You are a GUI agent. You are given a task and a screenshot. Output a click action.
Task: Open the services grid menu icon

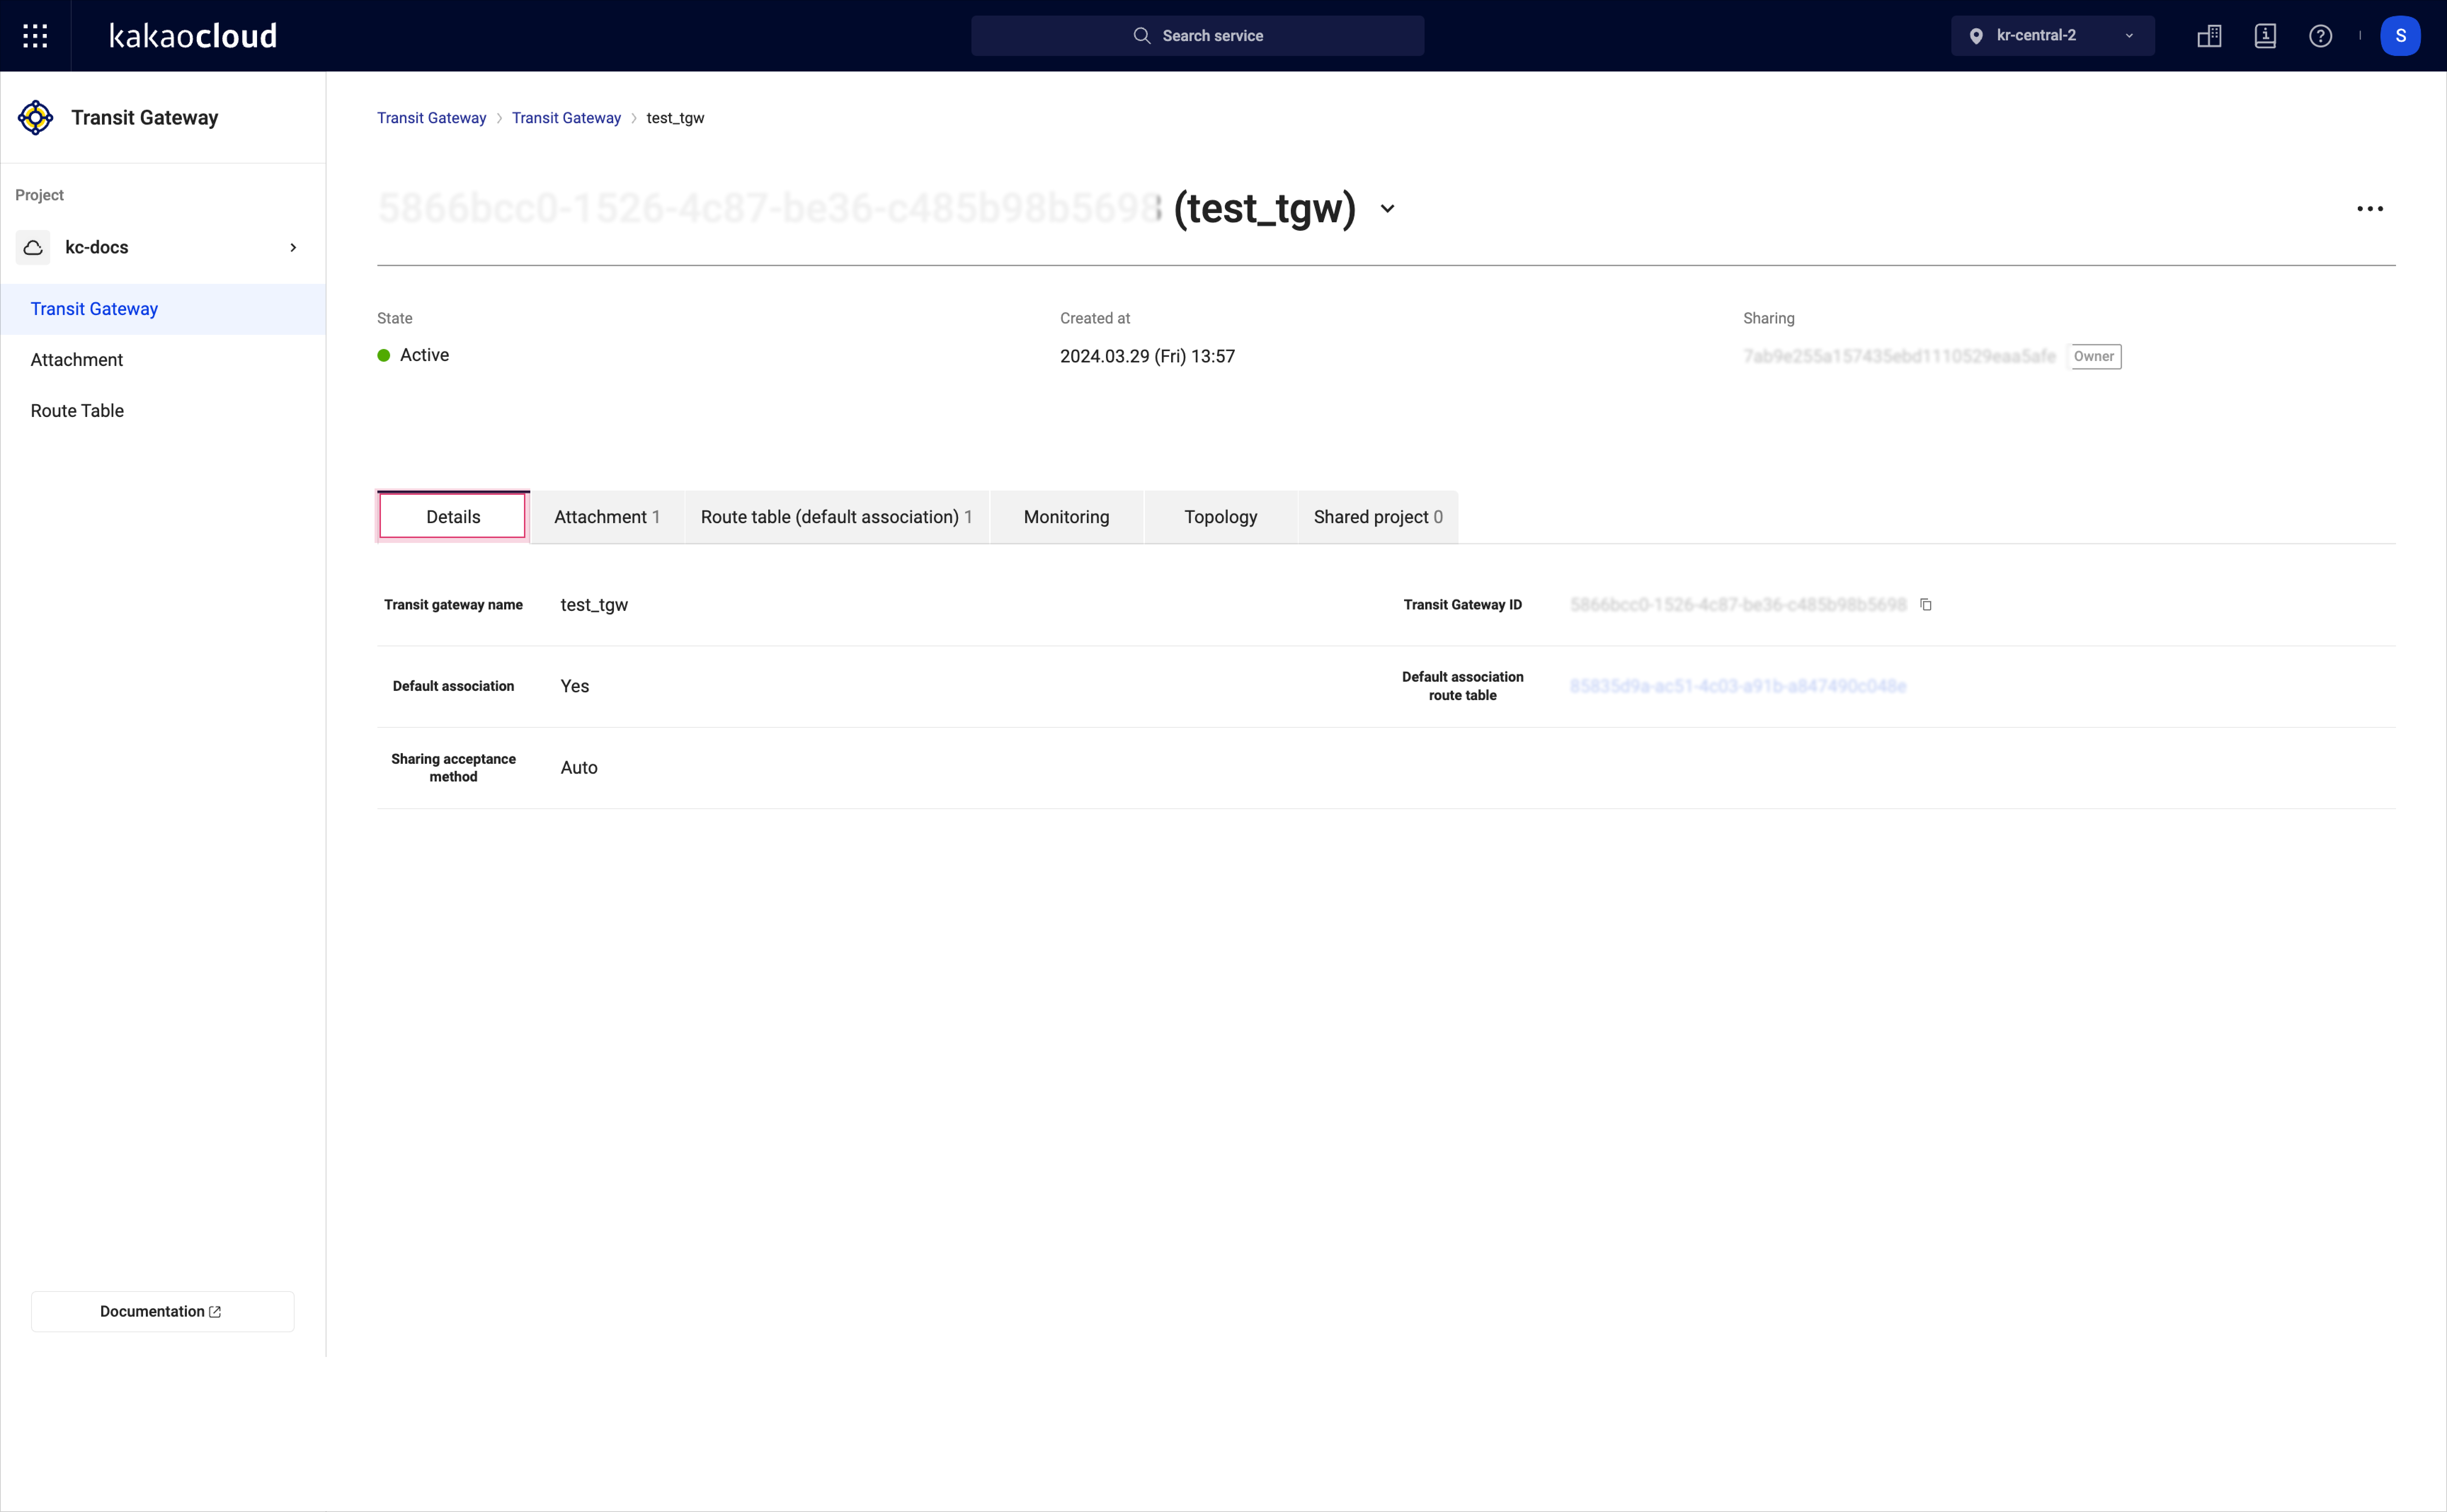point(35,36)
